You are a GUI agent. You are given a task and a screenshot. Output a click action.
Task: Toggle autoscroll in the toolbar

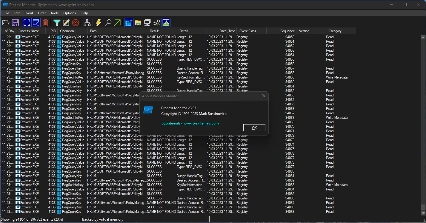[x=36, y=23]
